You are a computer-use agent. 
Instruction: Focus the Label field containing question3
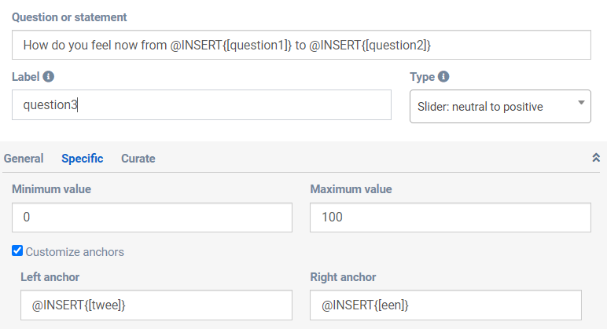(201, 104)
